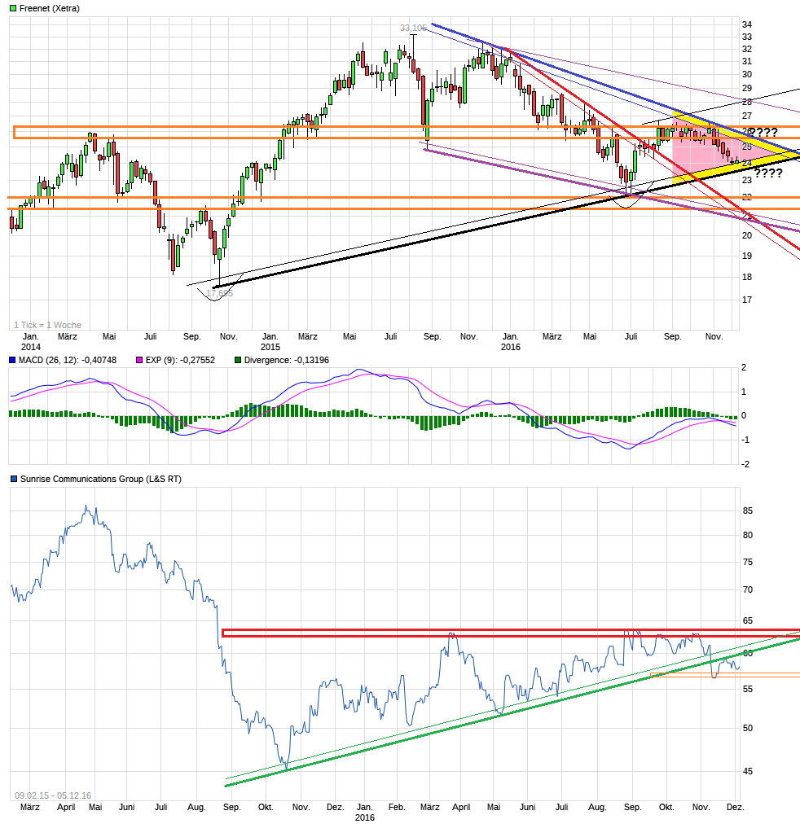Click the dark green Divergence legend square
Viewport: 800px width, 837px height.
tap(238, 361)
